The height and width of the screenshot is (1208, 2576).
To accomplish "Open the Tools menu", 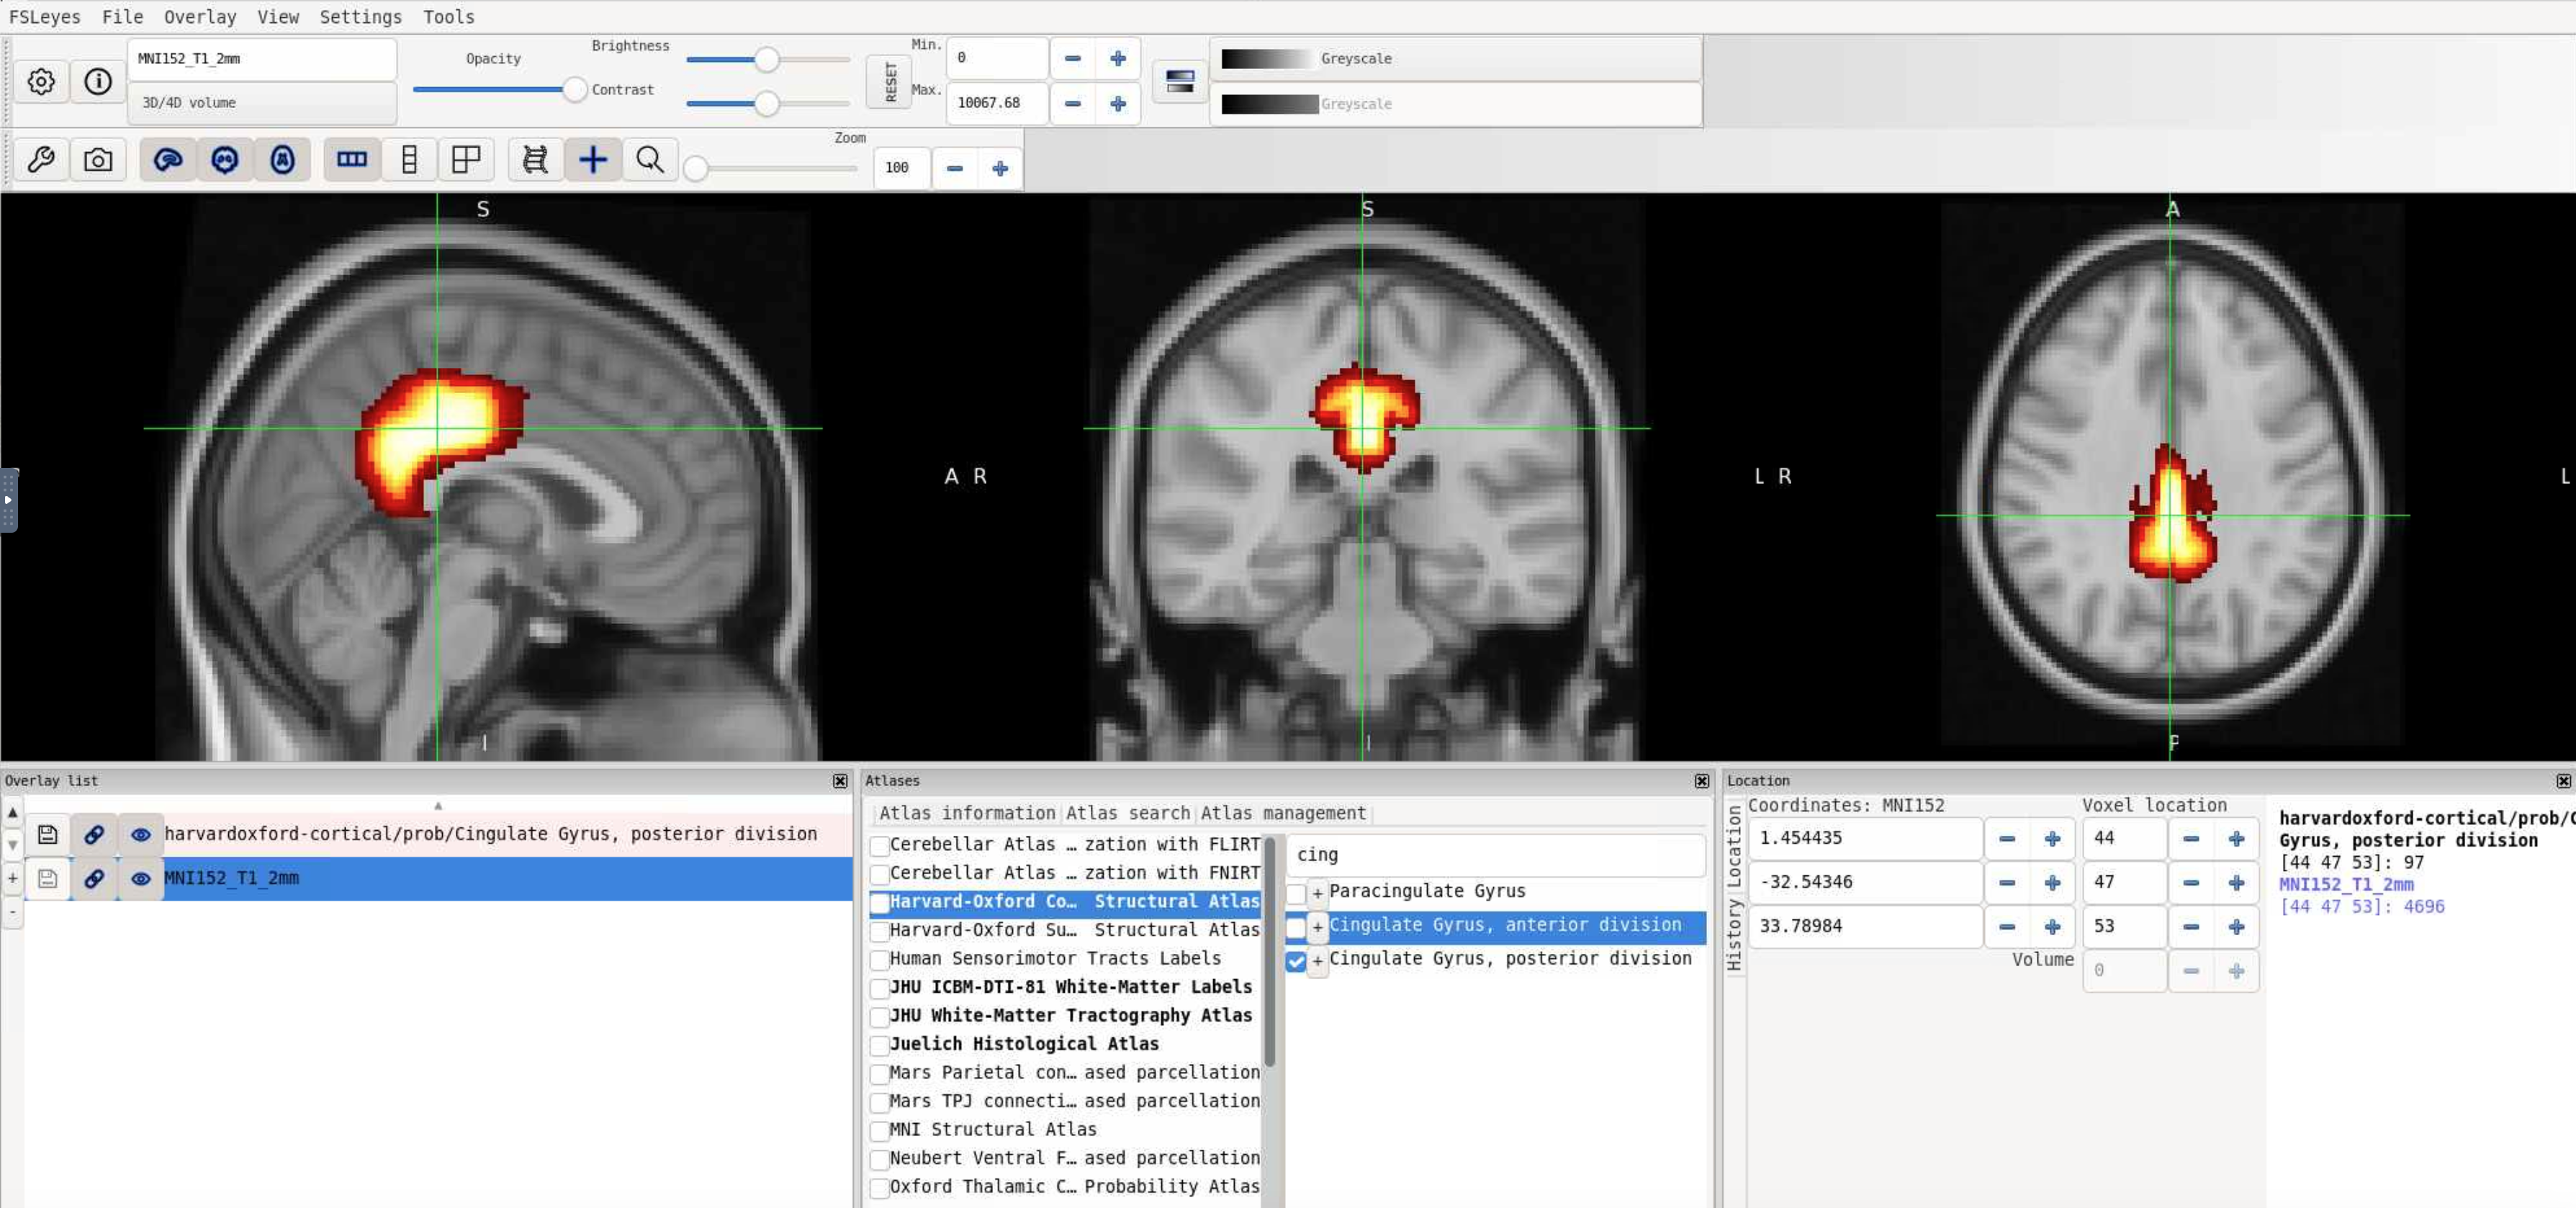I will (x=449, y=17).
